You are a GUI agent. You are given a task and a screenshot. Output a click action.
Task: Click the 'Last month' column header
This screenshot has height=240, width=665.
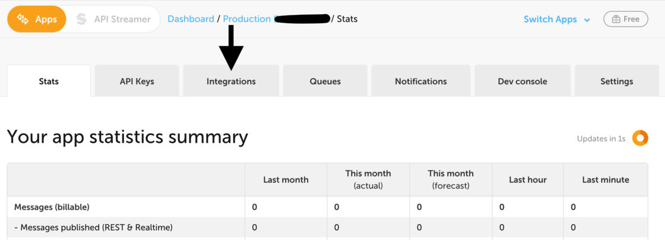[286, 180]
